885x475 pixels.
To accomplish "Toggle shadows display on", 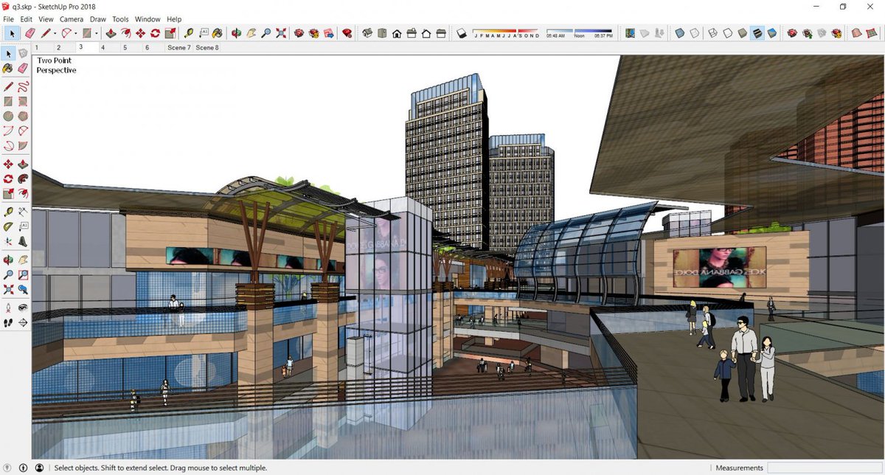I will pyautogui.click(x=462, y=33).
